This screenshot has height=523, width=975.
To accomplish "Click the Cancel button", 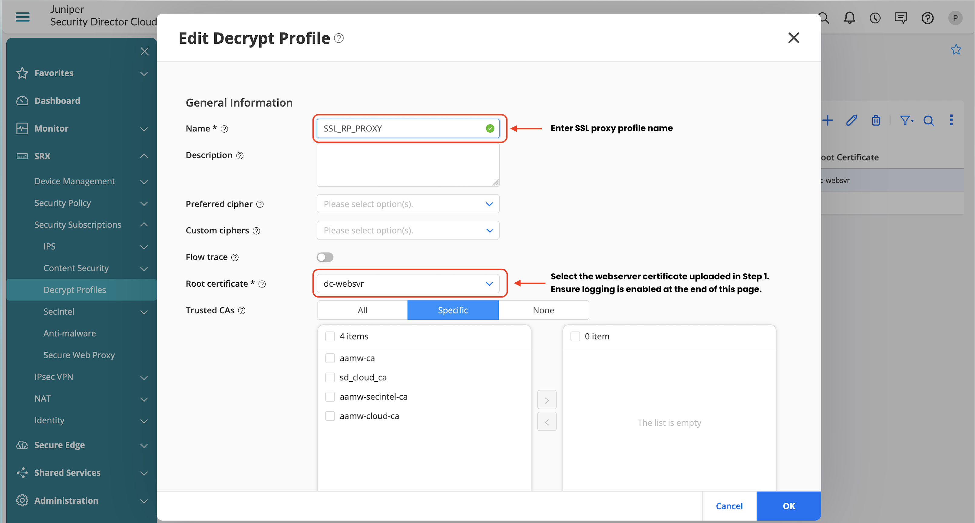I will (729, 506).
